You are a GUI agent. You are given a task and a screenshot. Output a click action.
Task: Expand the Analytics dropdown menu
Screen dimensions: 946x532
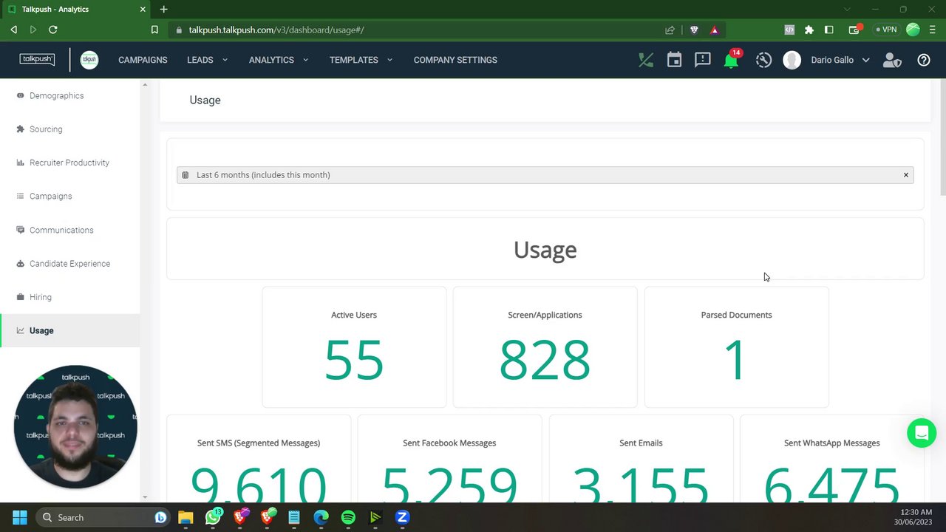coord(279,60)
